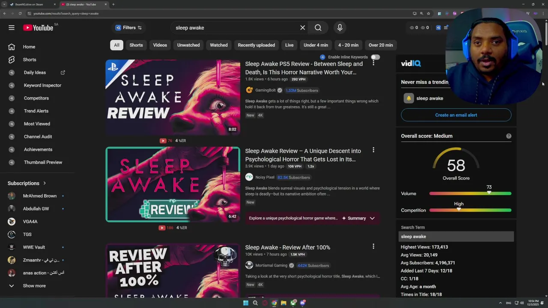Open actions menu for Review After 100% video
The width and height of the screenshot is (548, 308).
pos(373,246)
